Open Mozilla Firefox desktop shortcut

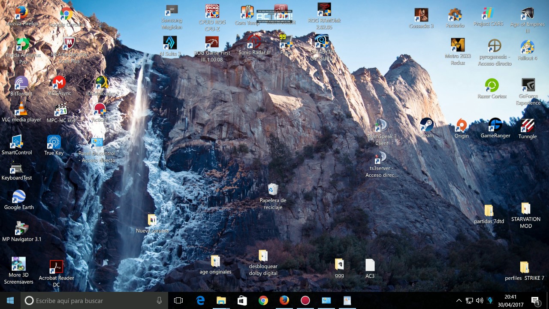point(21,16)
